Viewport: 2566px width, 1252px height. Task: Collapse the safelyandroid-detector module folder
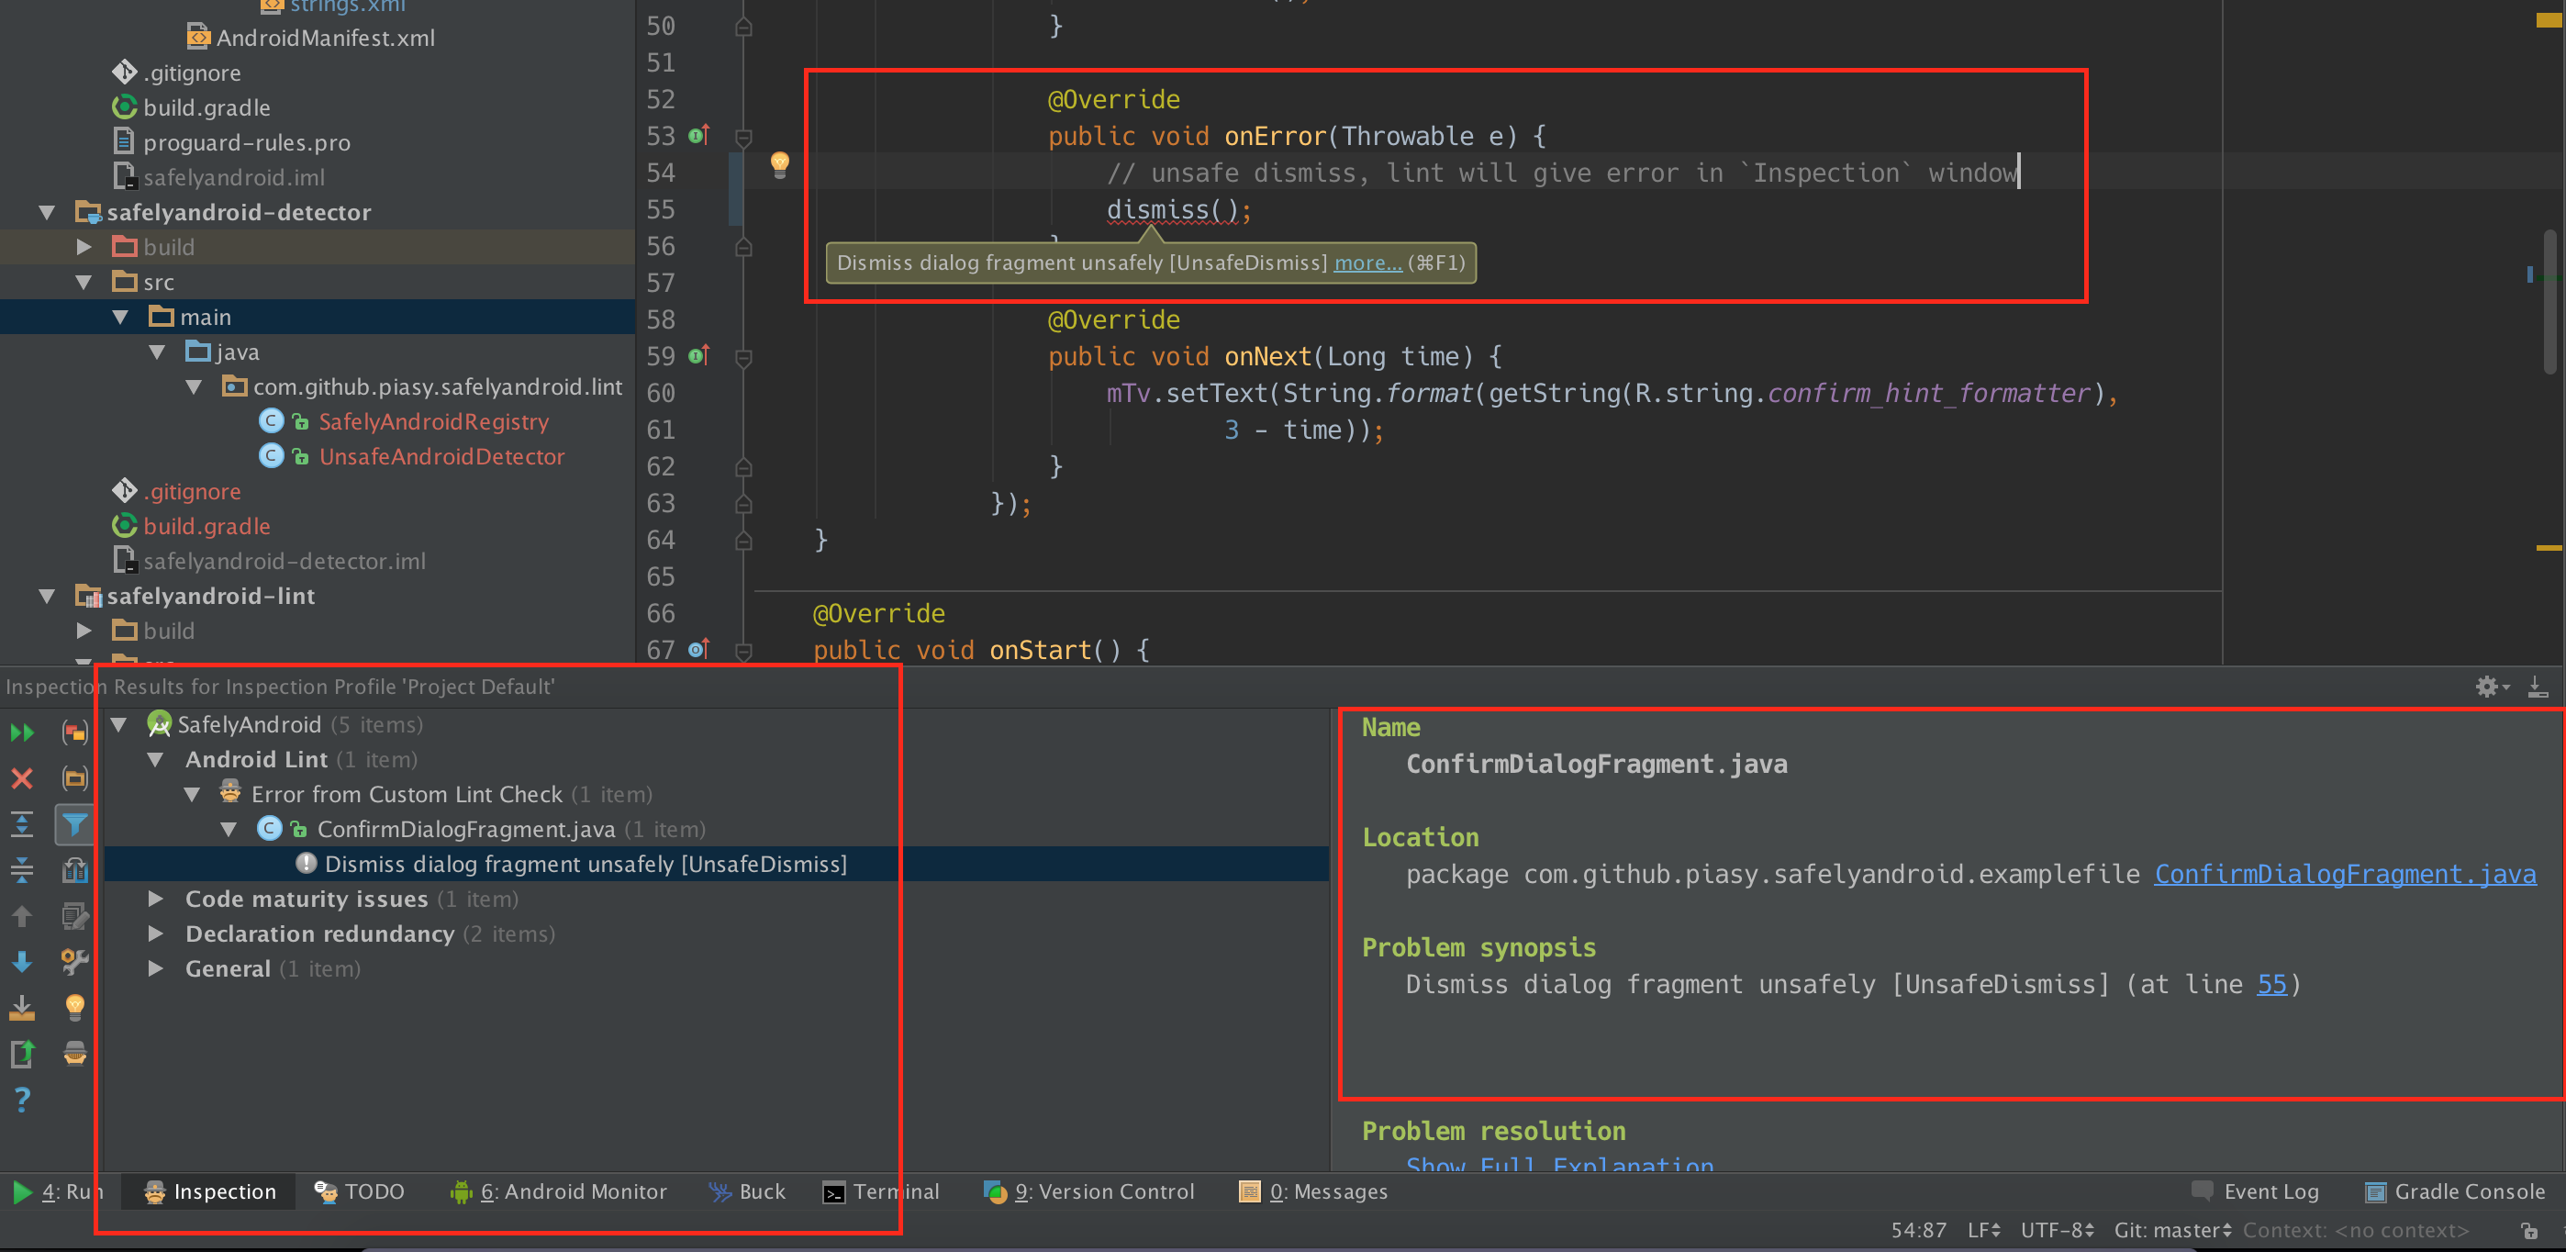(47, 212)
